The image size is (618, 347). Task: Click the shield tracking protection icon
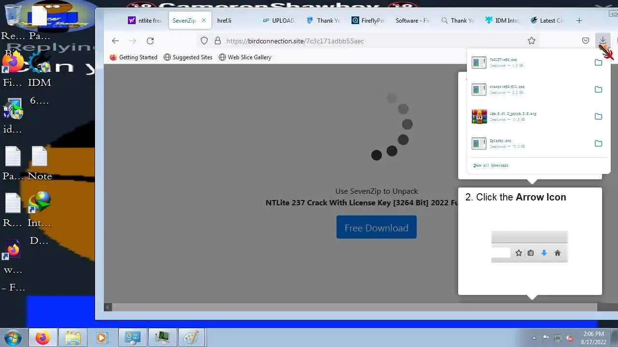[x=204, y=41]
